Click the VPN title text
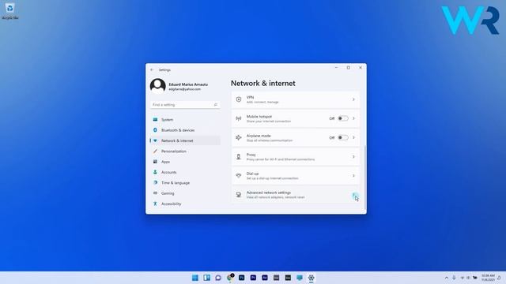This screenshot has width=506, height=284. [x=250, y=97]
